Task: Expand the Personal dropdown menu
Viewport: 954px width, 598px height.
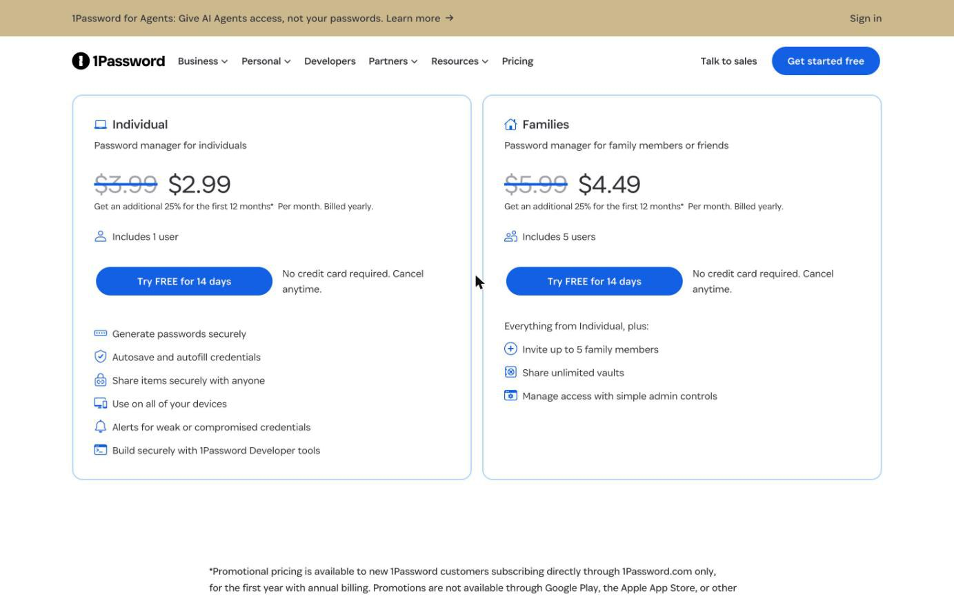Action: coord(266,61)
